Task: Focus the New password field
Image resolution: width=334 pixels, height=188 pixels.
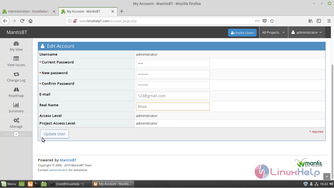Action: coord(173,74)
